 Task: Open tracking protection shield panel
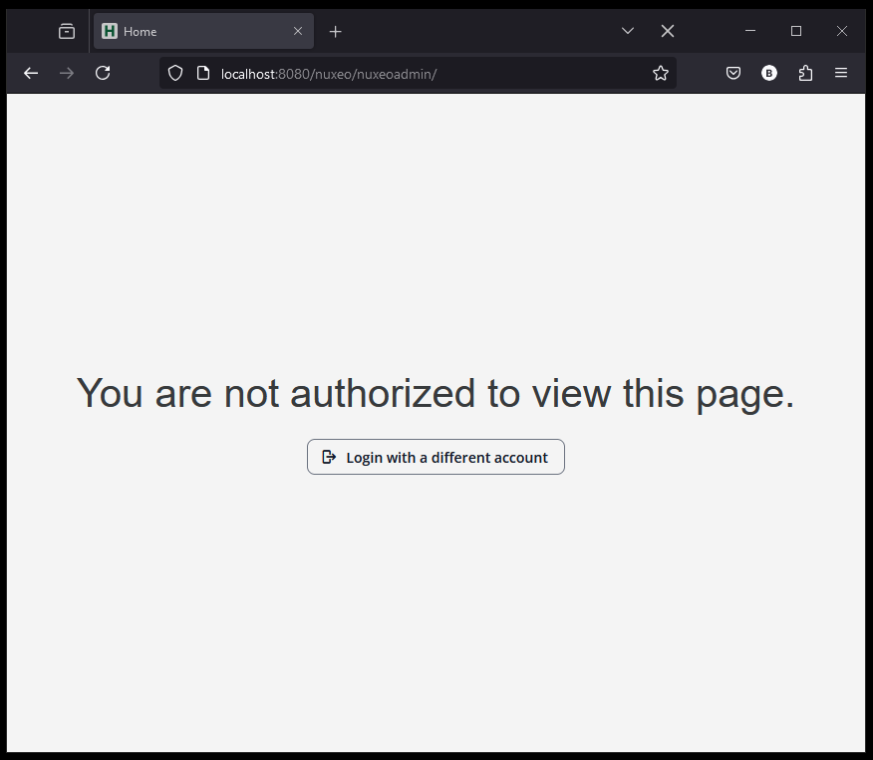pos(175,73)
